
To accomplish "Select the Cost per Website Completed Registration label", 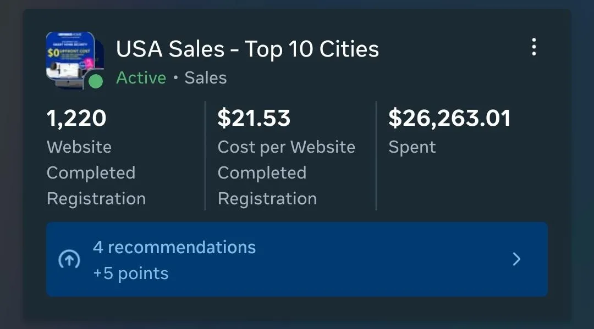I will [x=286, y=172].
